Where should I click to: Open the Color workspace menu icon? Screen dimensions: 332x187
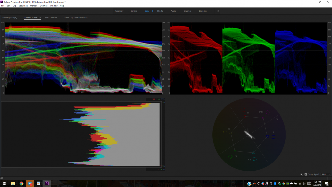coord(152,11)
